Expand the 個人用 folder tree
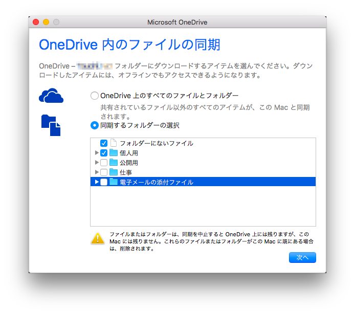Viewport: 355px width, 314px height. pyautogui.click(x=97, y=152)
